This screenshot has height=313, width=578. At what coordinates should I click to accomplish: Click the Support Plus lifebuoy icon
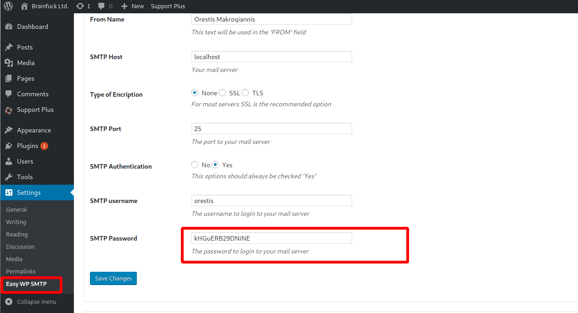point(9,110)
